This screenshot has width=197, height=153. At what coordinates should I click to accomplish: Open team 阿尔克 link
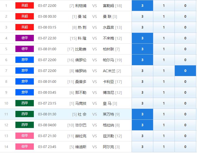[108, 147]
